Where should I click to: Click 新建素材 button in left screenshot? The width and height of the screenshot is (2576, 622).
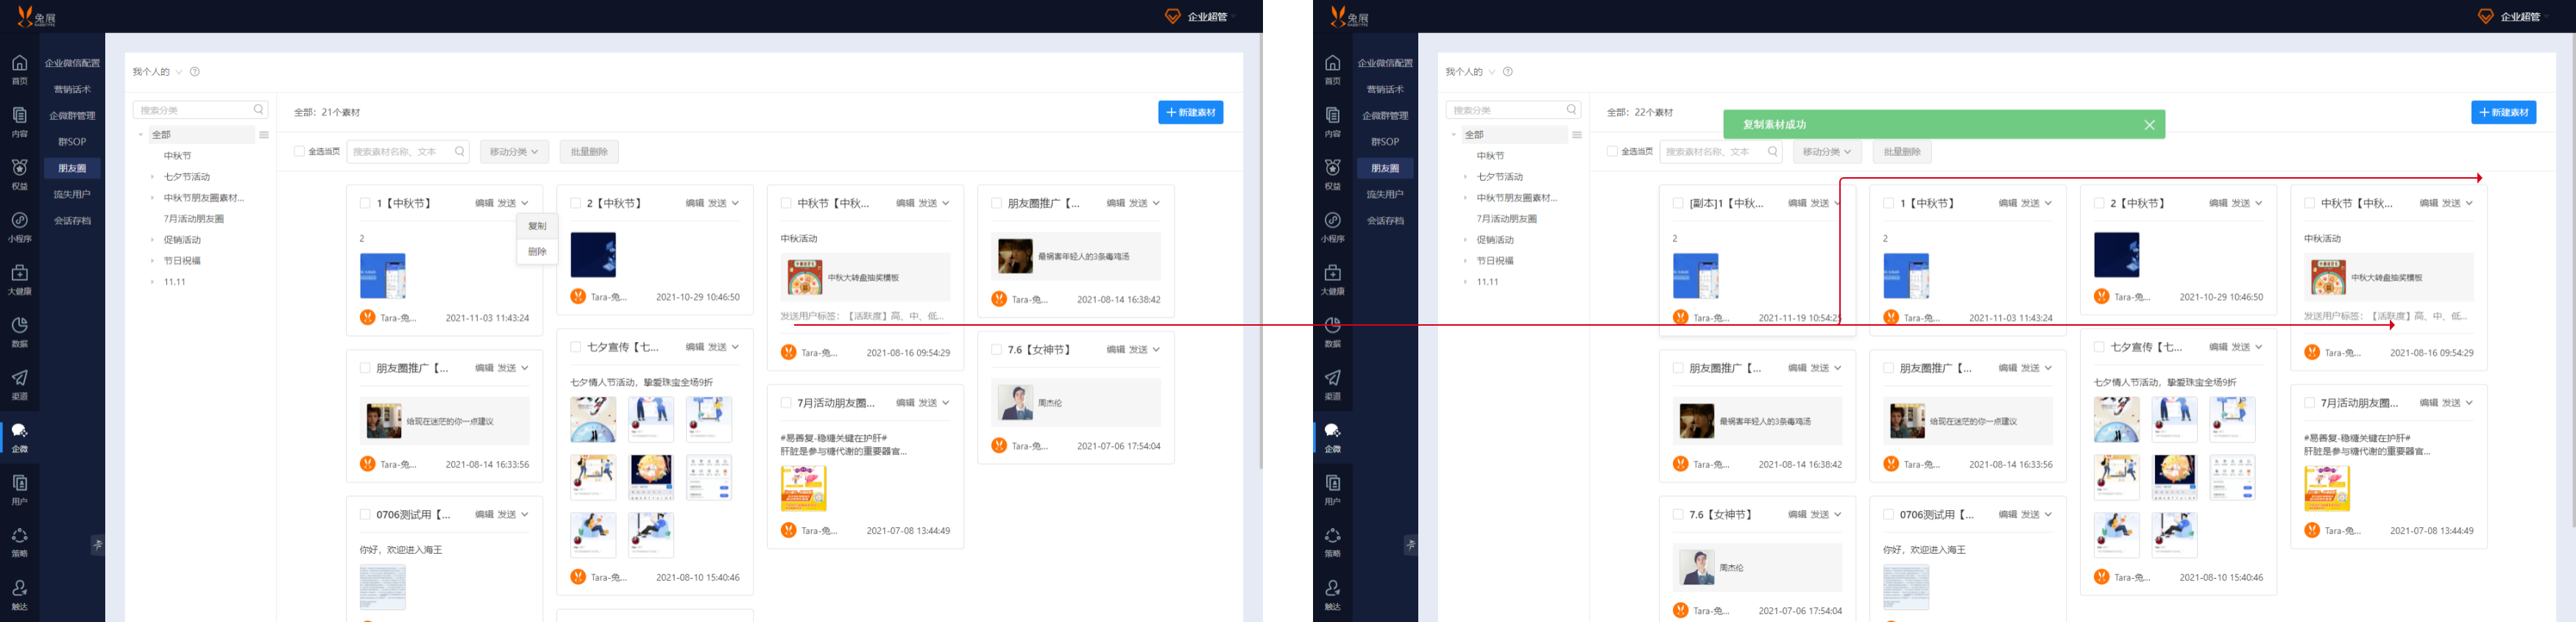[x=1190, y=112]
